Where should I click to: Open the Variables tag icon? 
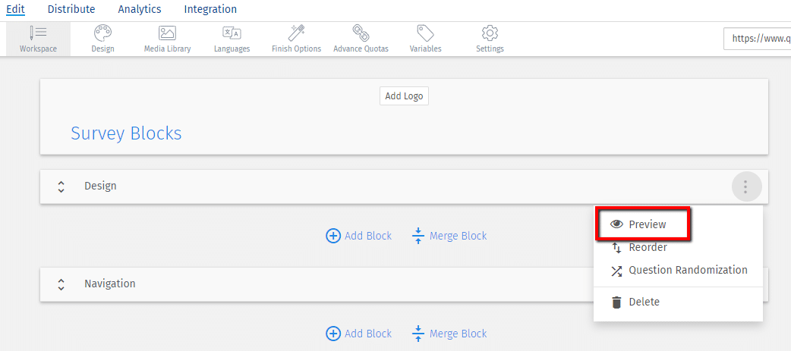(425, 33)
